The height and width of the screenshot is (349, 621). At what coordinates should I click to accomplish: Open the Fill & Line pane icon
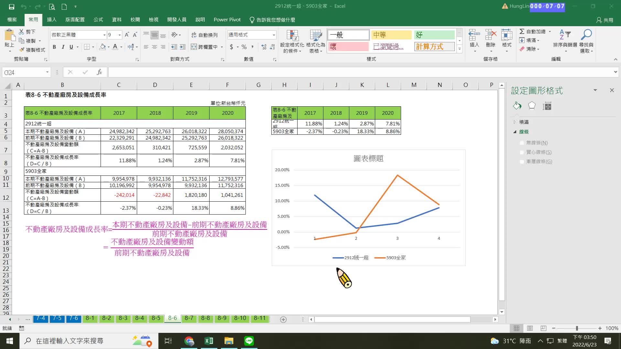coord(517,106)
